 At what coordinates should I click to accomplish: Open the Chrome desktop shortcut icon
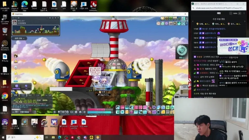[5, 97]
